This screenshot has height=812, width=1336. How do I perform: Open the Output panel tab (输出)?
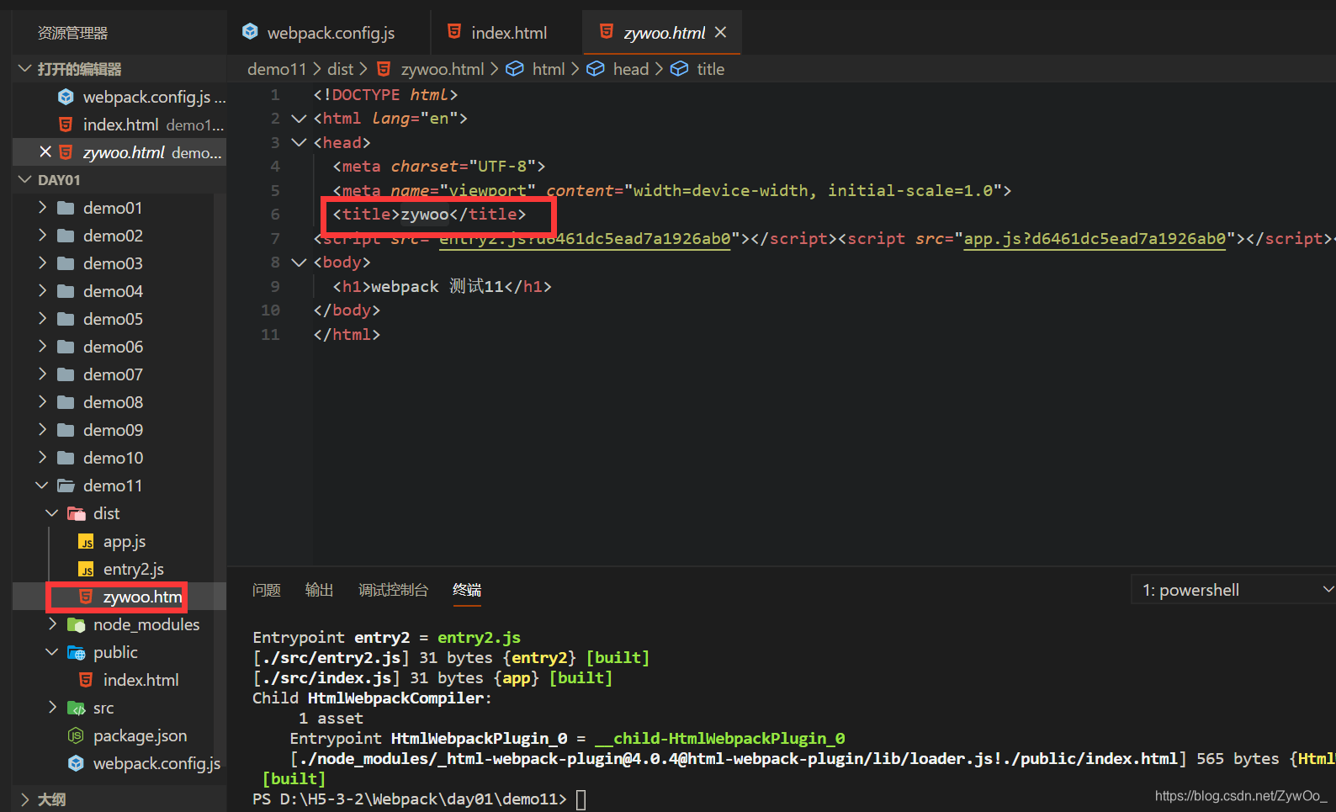click(x=319, y=590)
